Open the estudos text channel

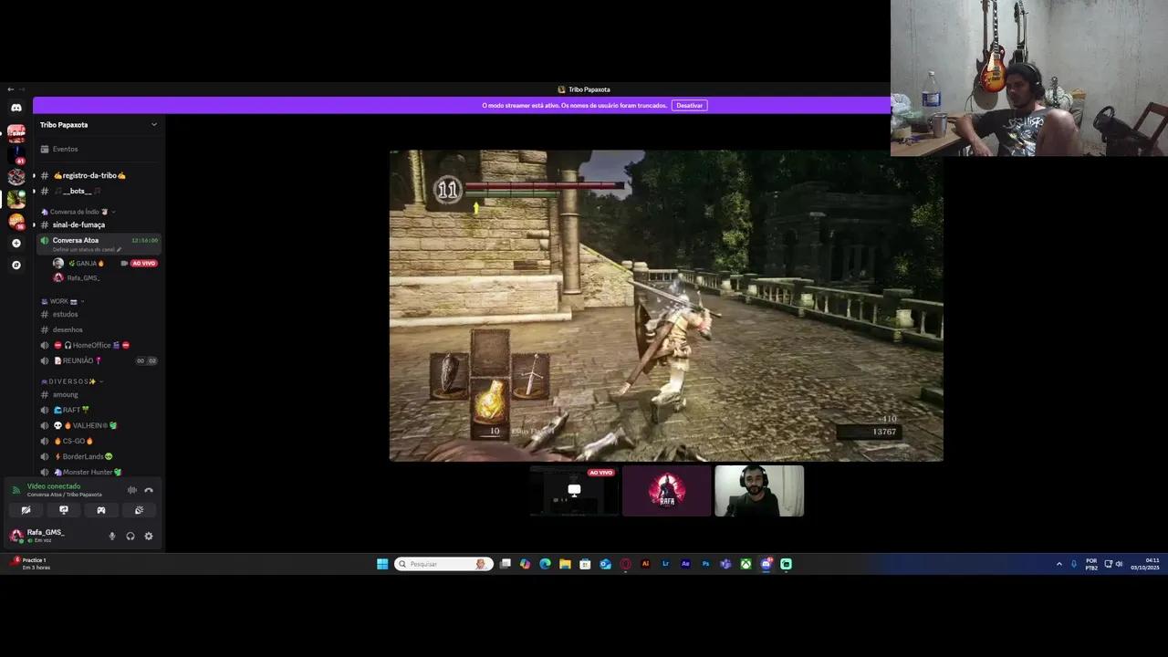[98, 314]
